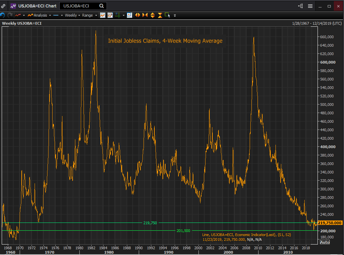Click the redo arrow in toolbar
The height and width of the screenshot is (255, 344).
coord(10,15)
